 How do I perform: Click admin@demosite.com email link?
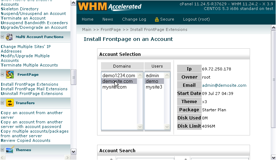(x=224, y=85)
